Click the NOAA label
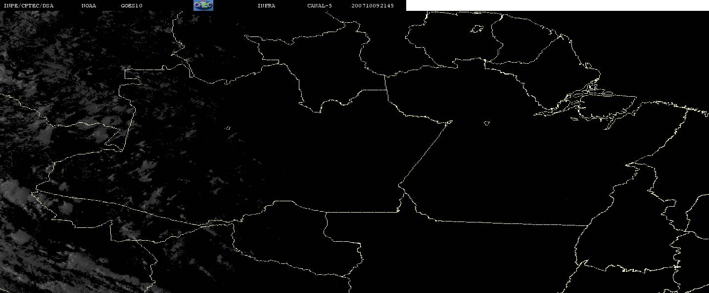Viewport: 709px width, 293px height. (89, 5)
